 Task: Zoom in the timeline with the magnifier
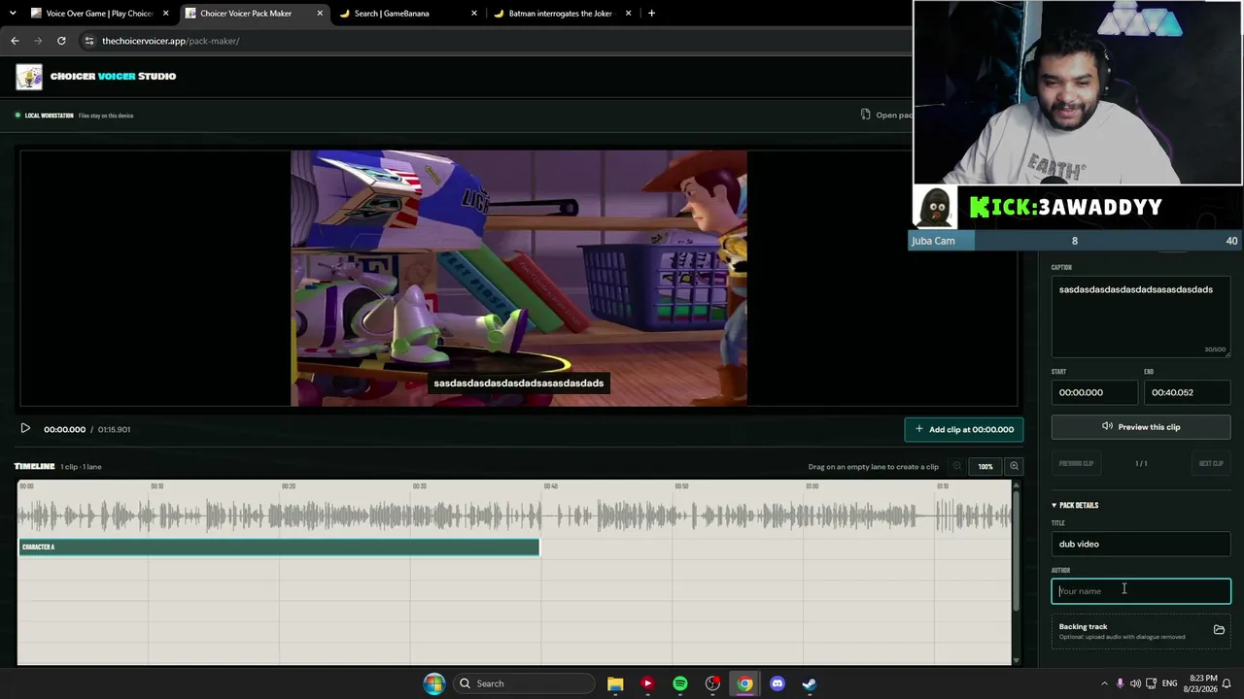pyautogui.click(x=1014, y=467)
